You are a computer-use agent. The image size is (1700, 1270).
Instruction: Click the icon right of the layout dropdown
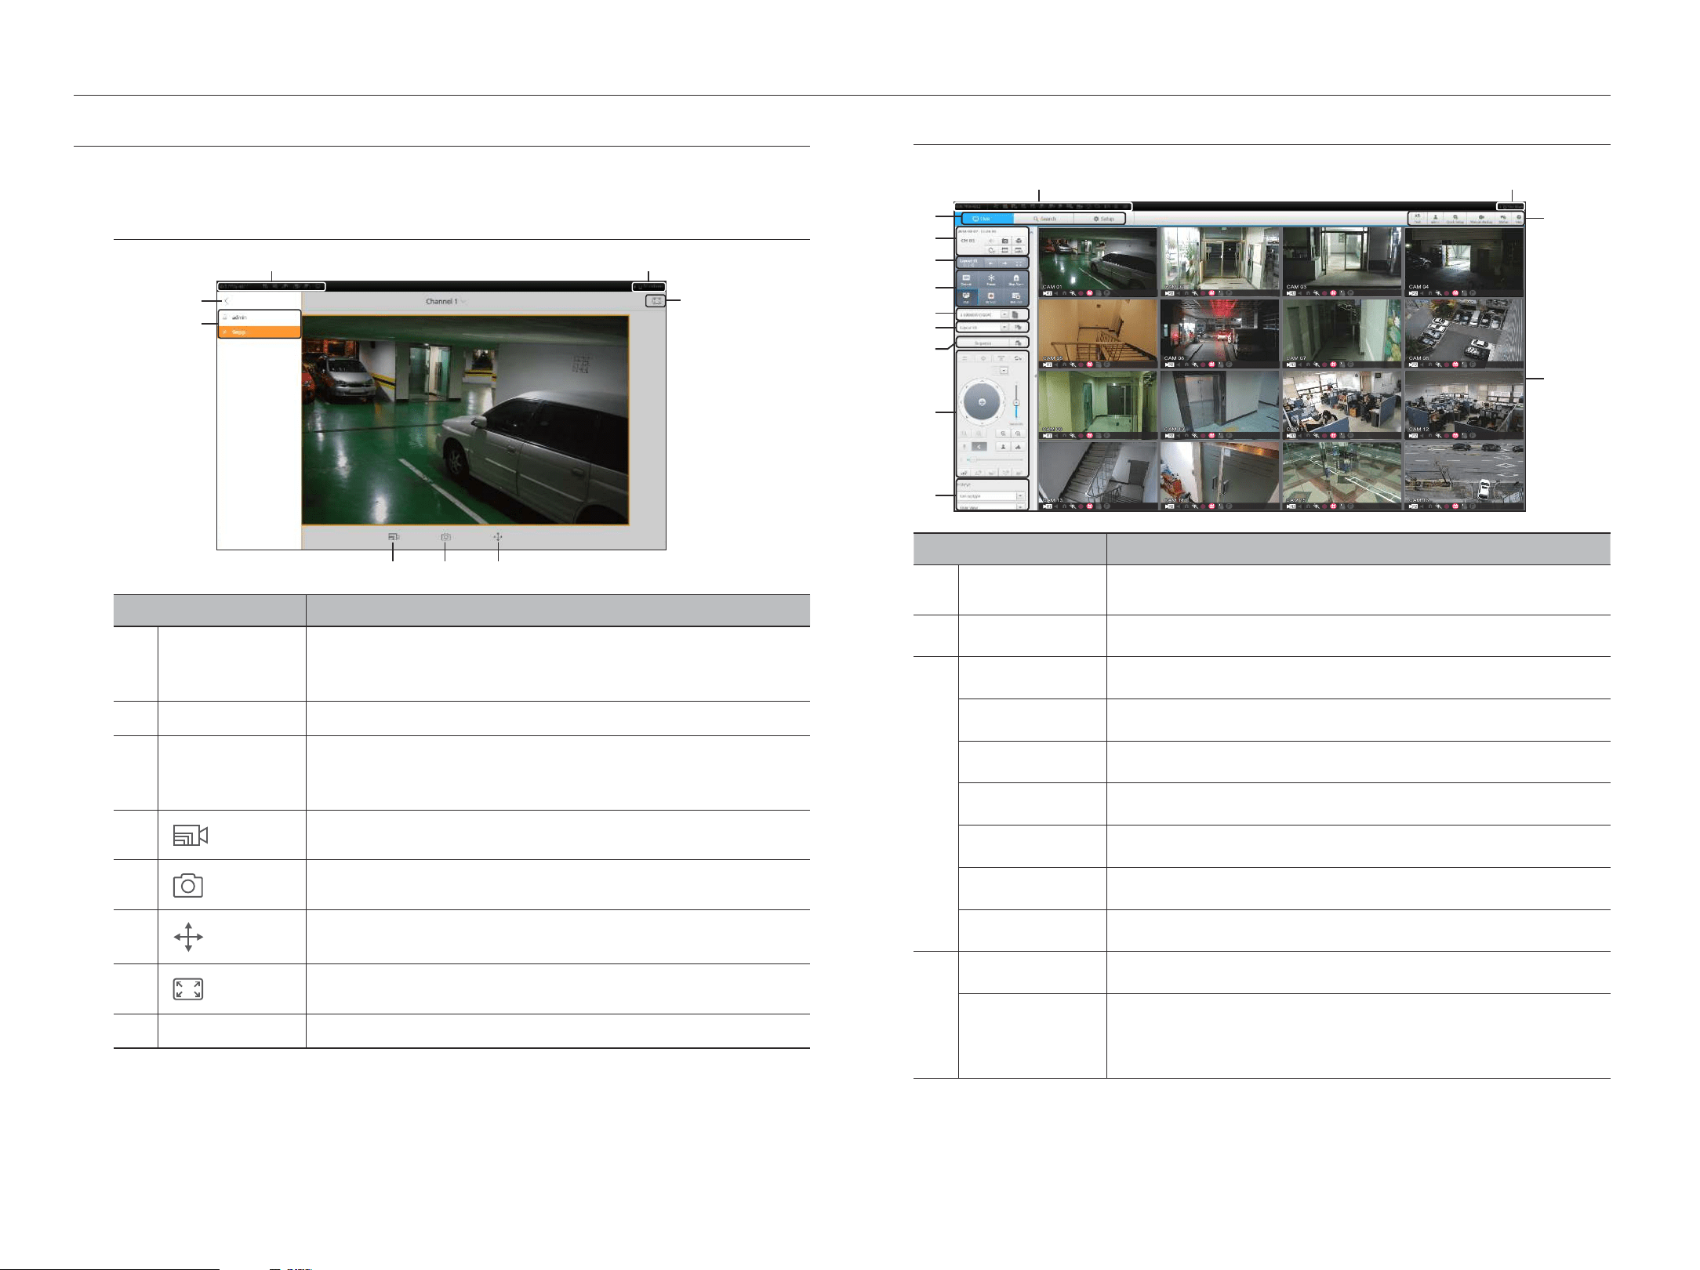1018,327
